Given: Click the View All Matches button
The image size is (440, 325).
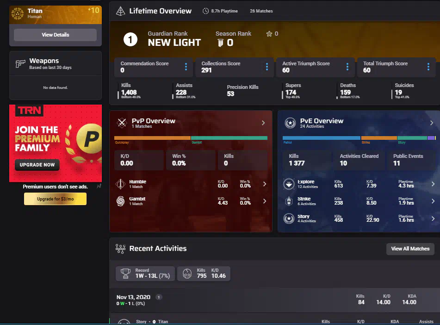Looking at the screenshot, I should coord(410,249).
